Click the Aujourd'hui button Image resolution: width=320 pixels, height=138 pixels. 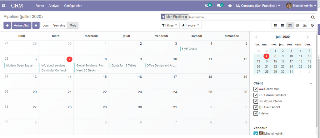point(22,25)
